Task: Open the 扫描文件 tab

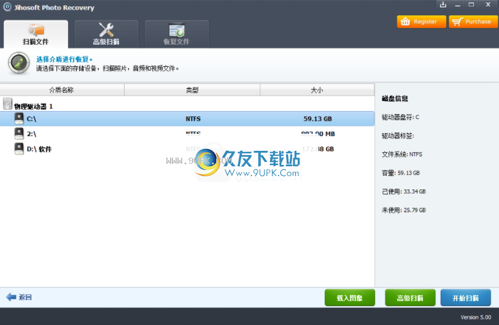Action: point(36,34)
